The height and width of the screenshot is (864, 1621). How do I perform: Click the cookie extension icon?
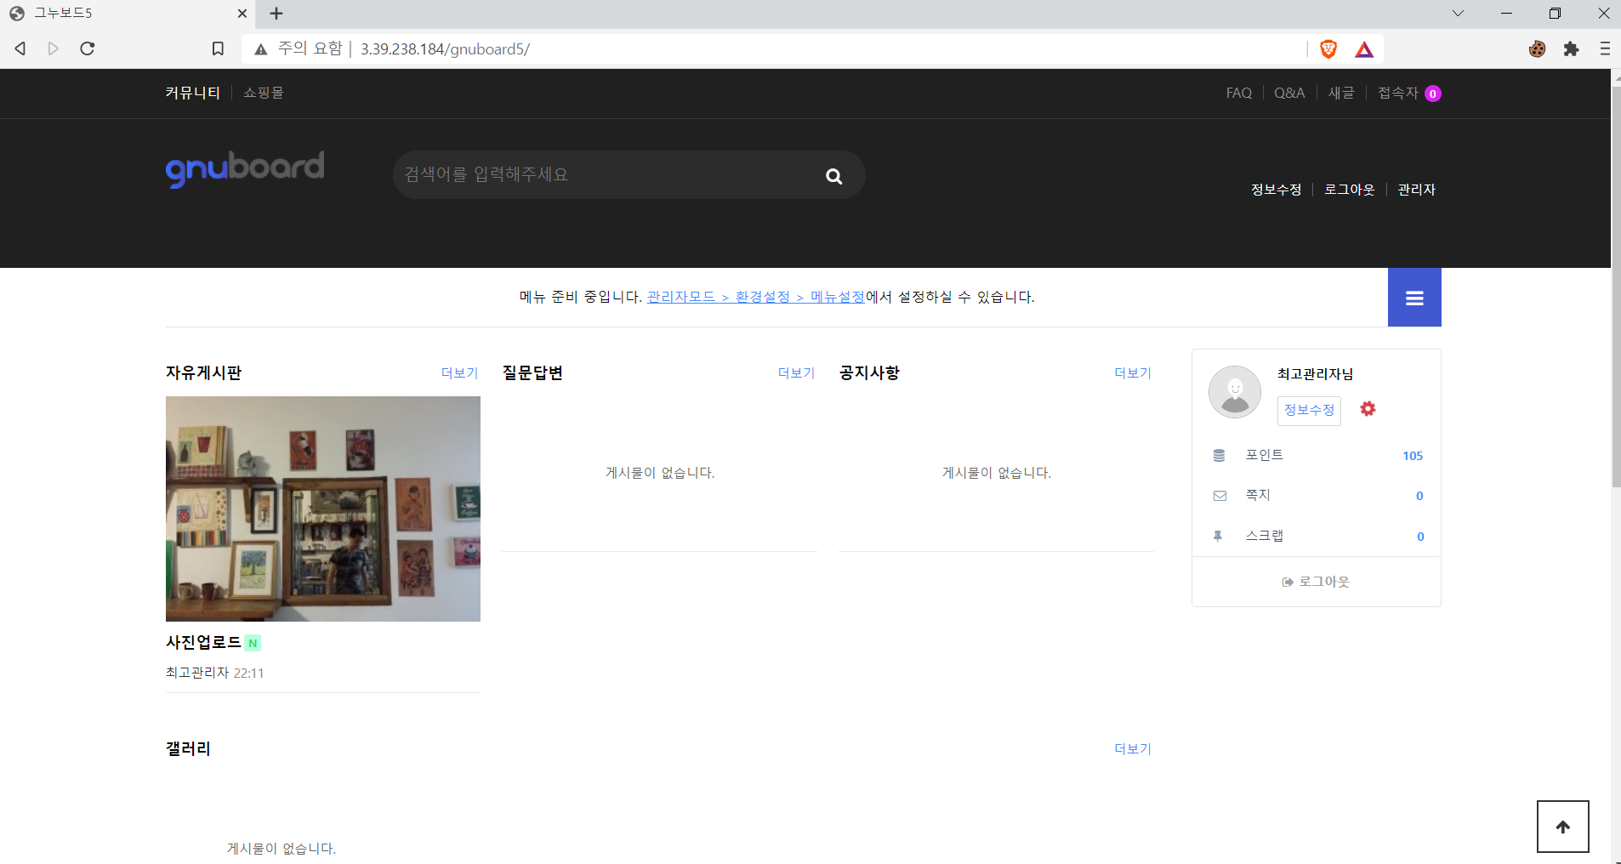click(x=1537, y=49)
